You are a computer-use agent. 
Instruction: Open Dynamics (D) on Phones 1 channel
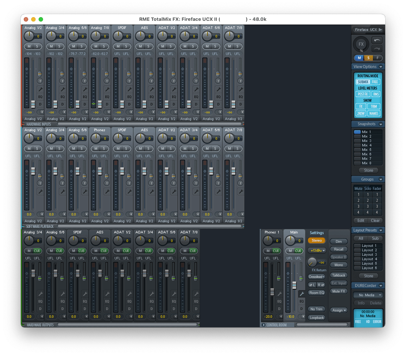279,309
